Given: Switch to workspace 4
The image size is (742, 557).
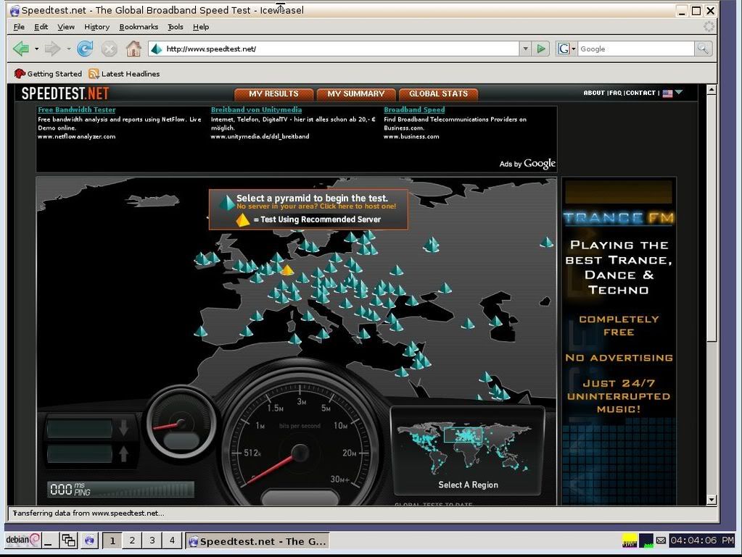Looking at the screenshot, I should (172, 540).
